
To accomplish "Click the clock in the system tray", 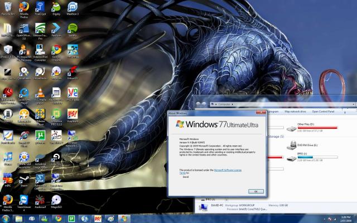I will [x=346, y=219].
